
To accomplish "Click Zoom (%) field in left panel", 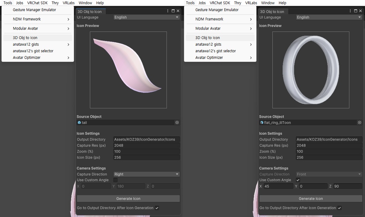I will [146, 152].
